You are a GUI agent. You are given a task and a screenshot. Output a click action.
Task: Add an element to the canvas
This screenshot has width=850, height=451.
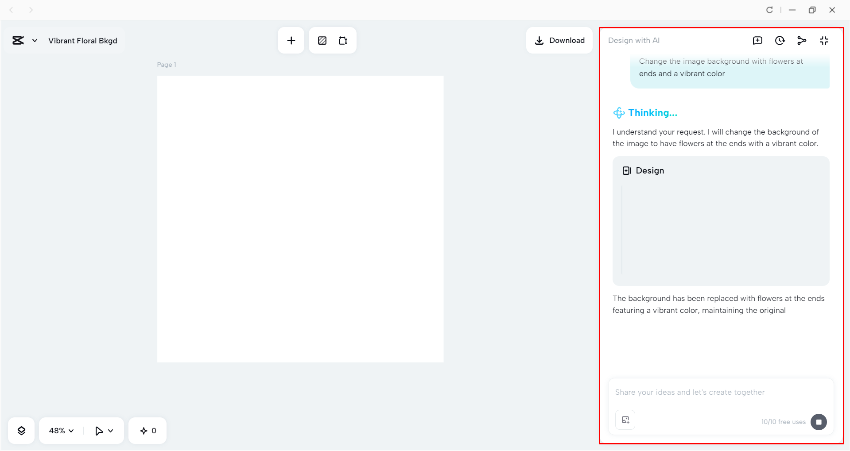tap(291, 40)
